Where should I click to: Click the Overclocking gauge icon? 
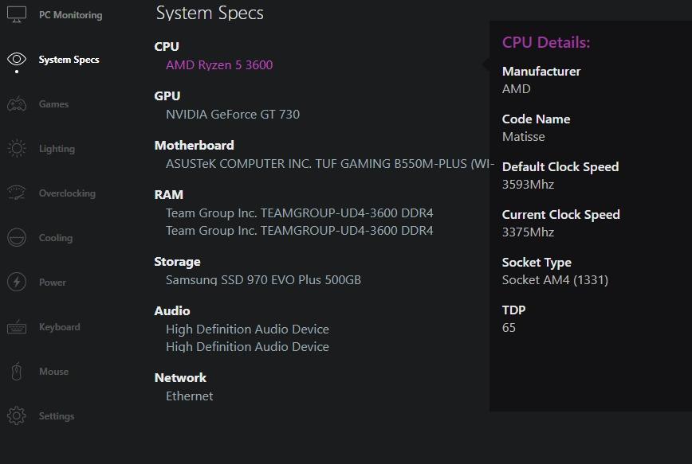click(x=17, y=193)
